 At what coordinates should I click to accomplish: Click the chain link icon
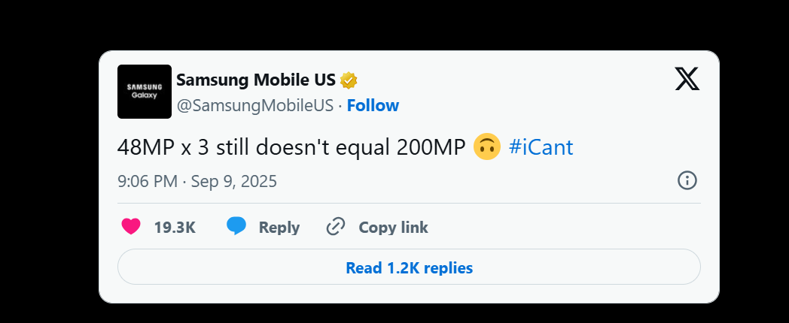[336, 227]
